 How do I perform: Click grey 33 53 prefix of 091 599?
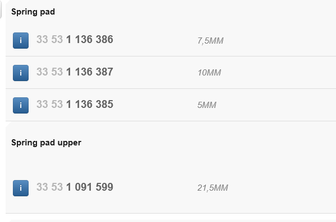[x=49, y=187]
